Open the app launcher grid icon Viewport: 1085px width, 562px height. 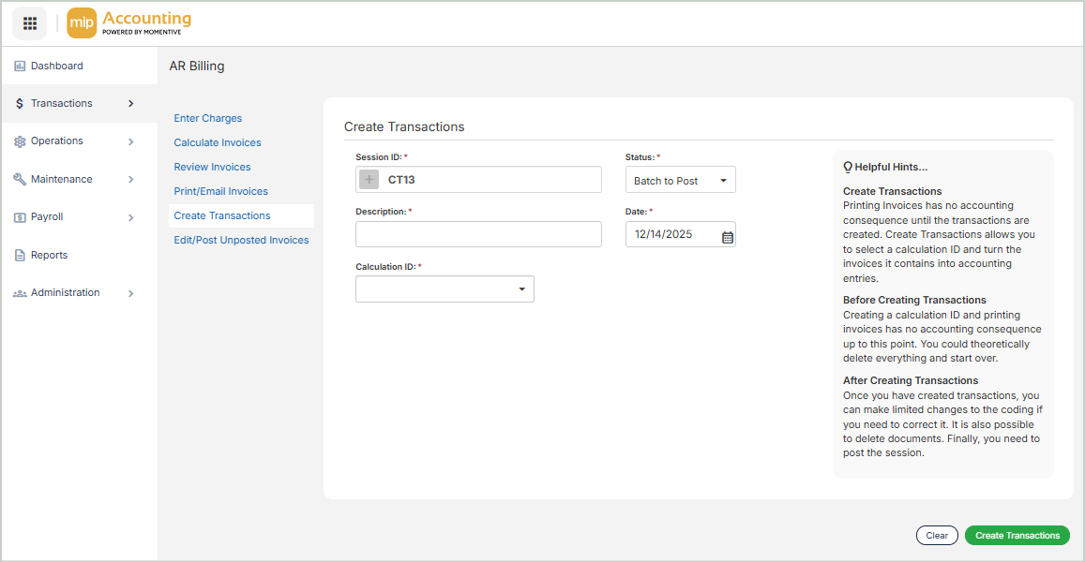click(29, 23)
